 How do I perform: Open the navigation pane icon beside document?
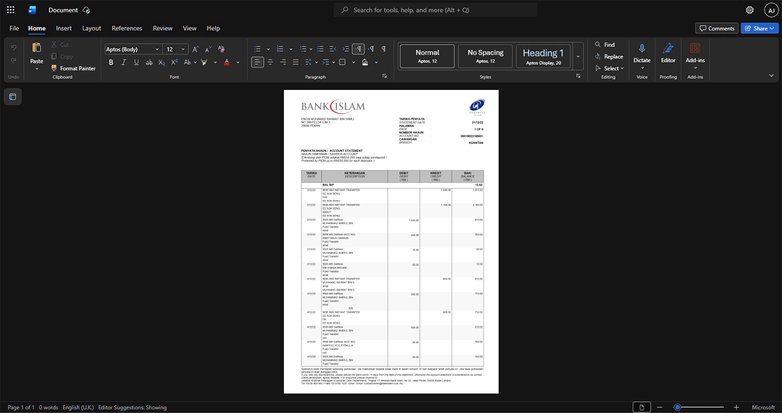13,97
